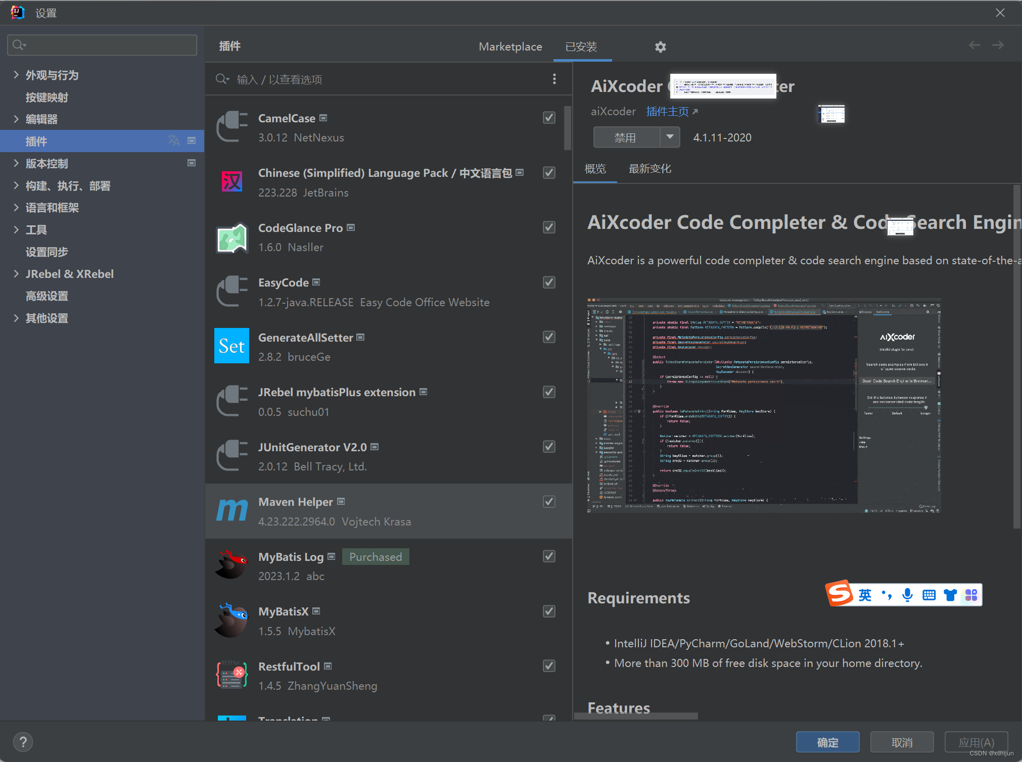
Task: Click the 取消 button
Action: [x=902, y=742]
